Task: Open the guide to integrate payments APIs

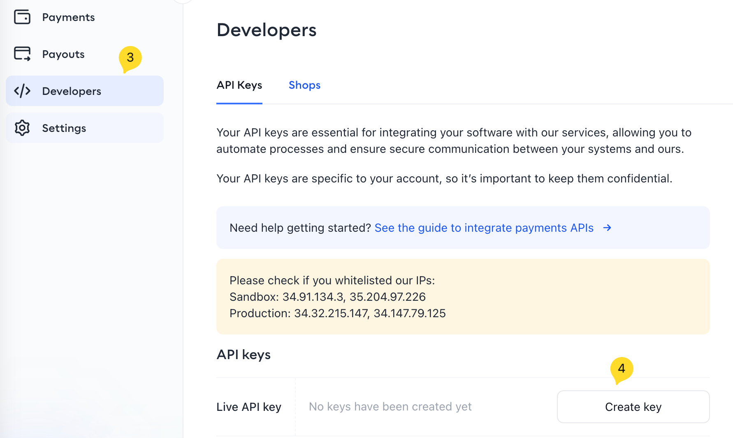Action: pos(484,228)
